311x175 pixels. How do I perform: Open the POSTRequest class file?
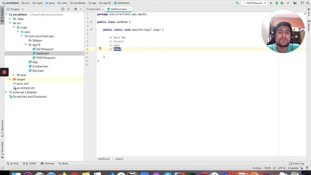click(x=46, y=58)
